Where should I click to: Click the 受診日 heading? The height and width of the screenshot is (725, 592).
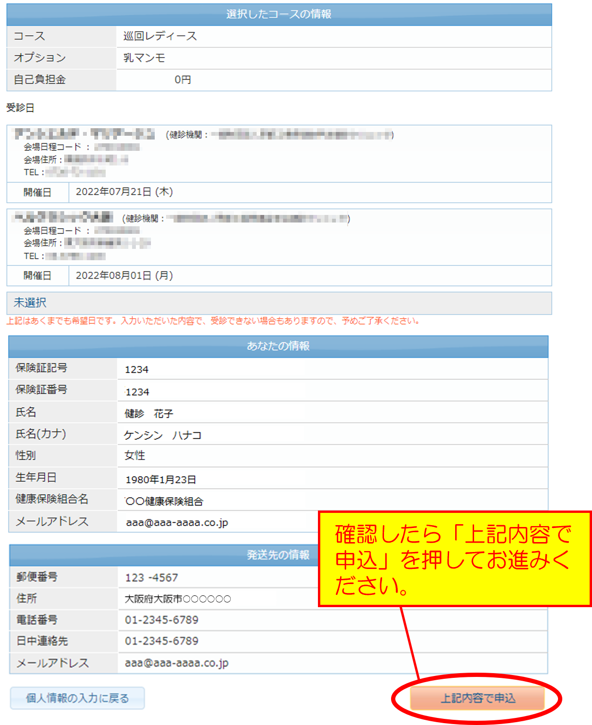click(20, 107)
